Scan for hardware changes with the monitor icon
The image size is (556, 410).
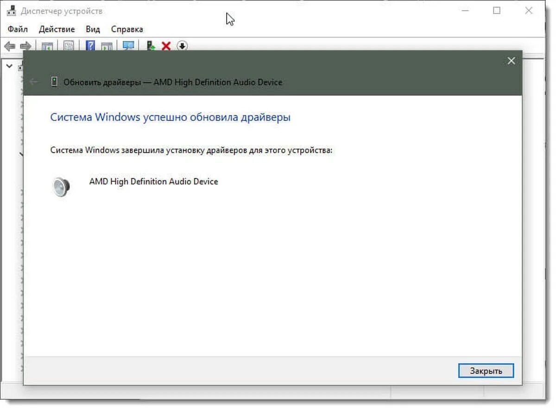point(128,46)
